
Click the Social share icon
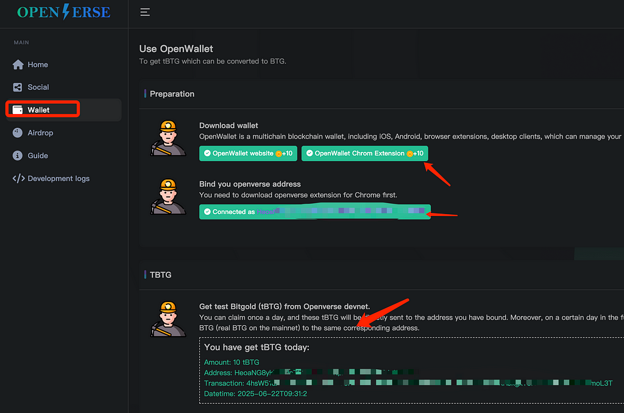tap(18, 87)
